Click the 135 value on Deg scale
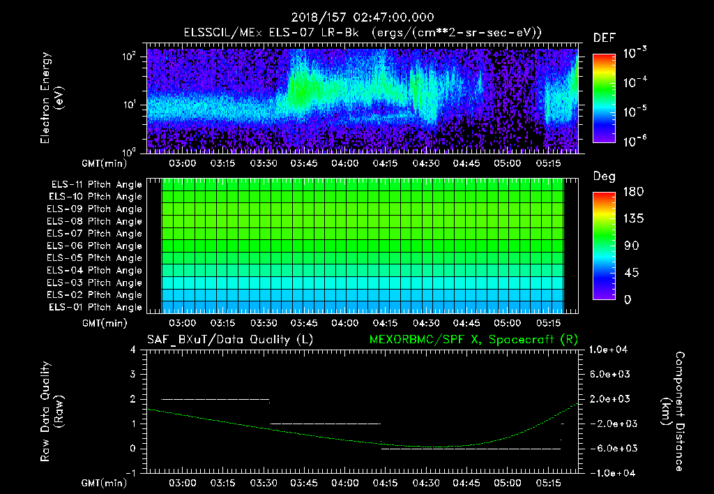Viewport: 714px width, 494px height. [634, 219]
